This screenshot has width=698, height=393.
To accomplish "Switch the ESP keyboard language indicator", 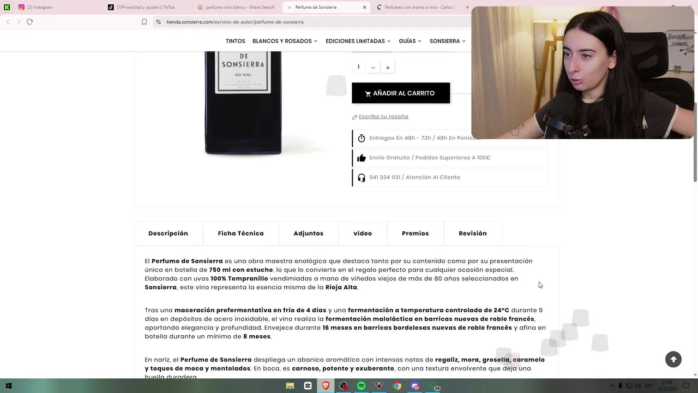I will tap(648, 386).
